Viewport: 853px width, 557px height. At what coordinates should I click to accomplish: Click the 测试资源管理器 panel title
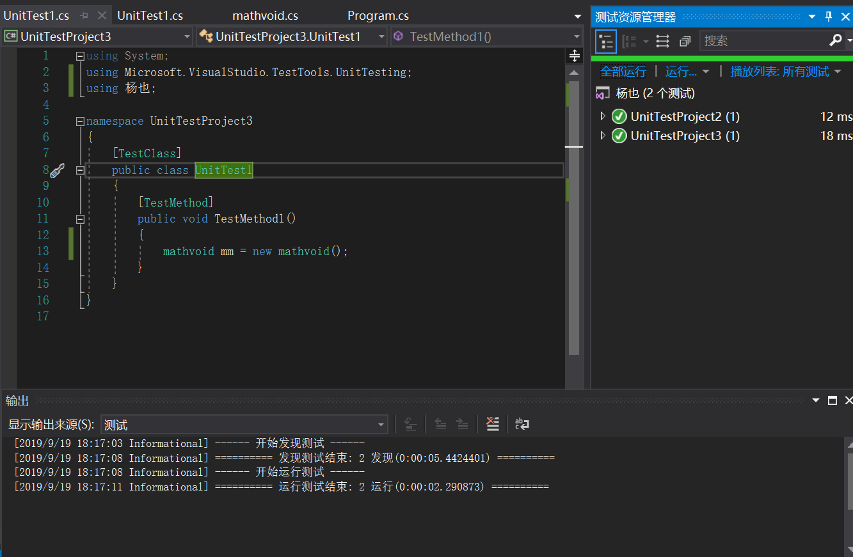point(635,17)
